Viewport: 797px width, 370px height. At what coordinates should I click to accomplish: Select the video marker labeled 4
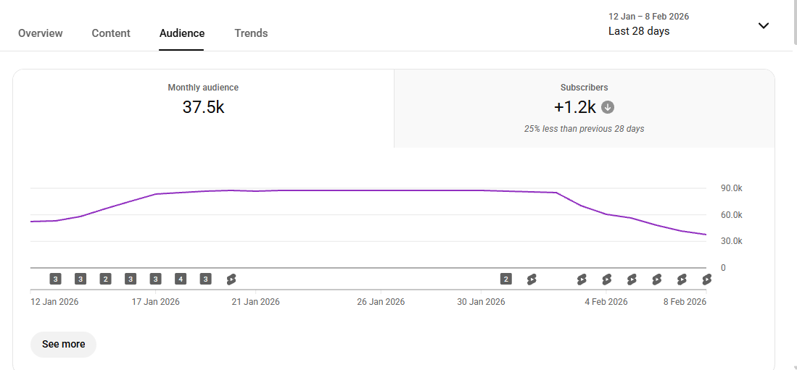pos(181,279)
